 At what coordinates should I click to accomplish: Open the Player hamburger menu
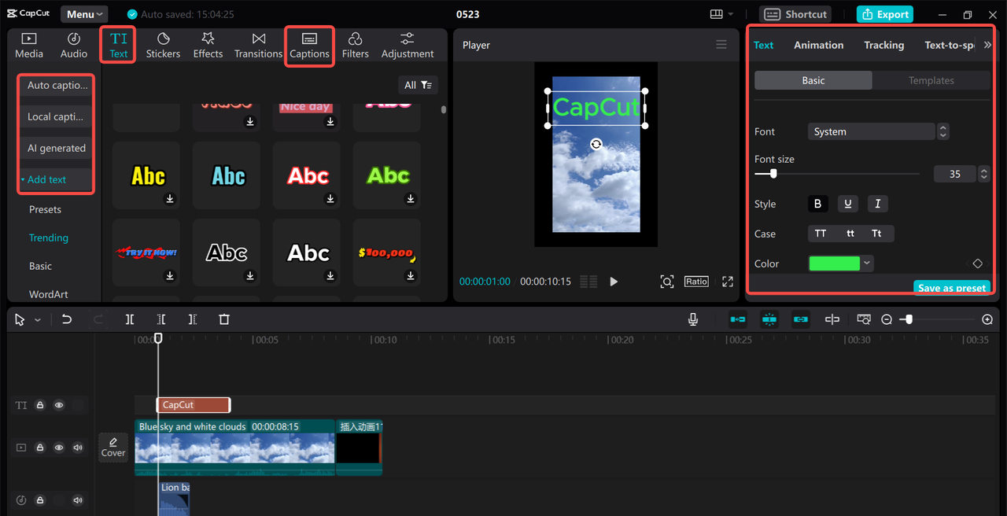[721, 45]
